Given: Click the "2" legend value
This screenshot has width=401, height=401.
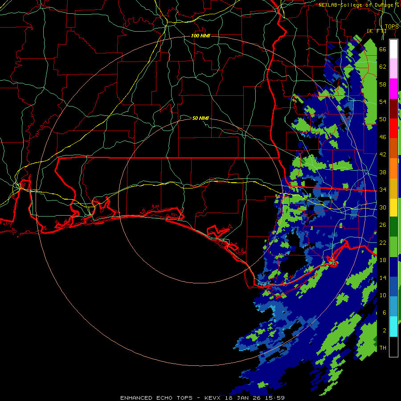Looking at the screenshot, I should [x=384, y=331].
